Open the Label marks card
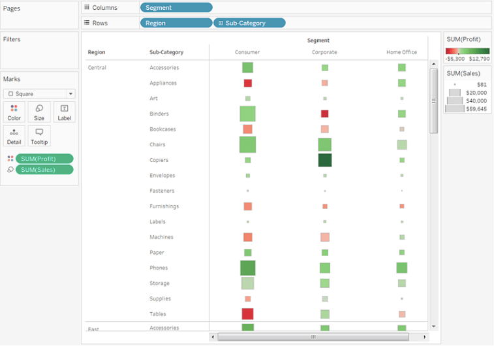Viewport: 494px width, 350px height. point(64,112)
